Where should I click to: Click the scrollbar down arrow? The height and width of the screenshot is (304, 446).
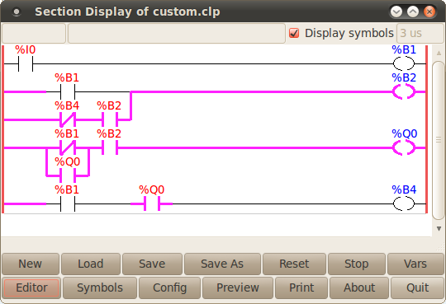[439, 228]
